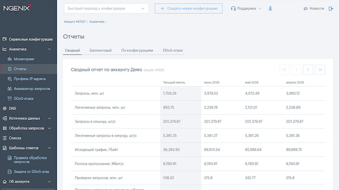Click Исходящий трафик, Гбайт row label
This screenshot has height=190, width=339.
tap(96, 150)
